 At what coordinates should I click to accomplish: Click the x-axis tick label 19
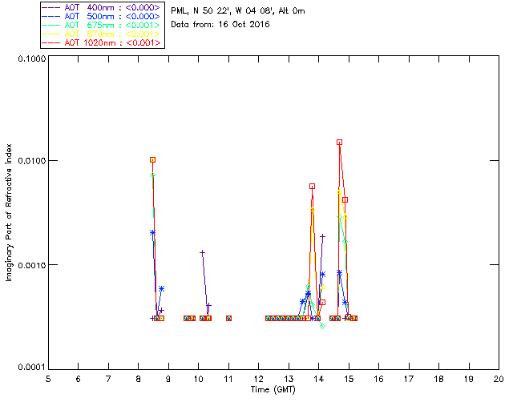[x=469, y=379]
